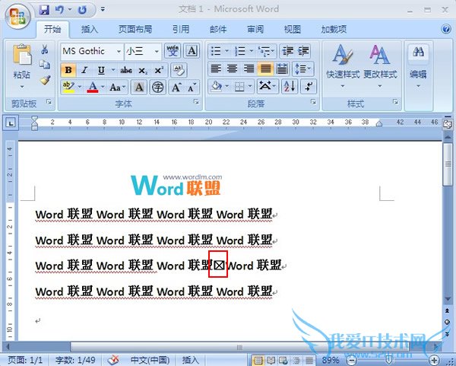Apply character border icon
The width and height of the screenshot is (456, 366).
coord(192,51)
